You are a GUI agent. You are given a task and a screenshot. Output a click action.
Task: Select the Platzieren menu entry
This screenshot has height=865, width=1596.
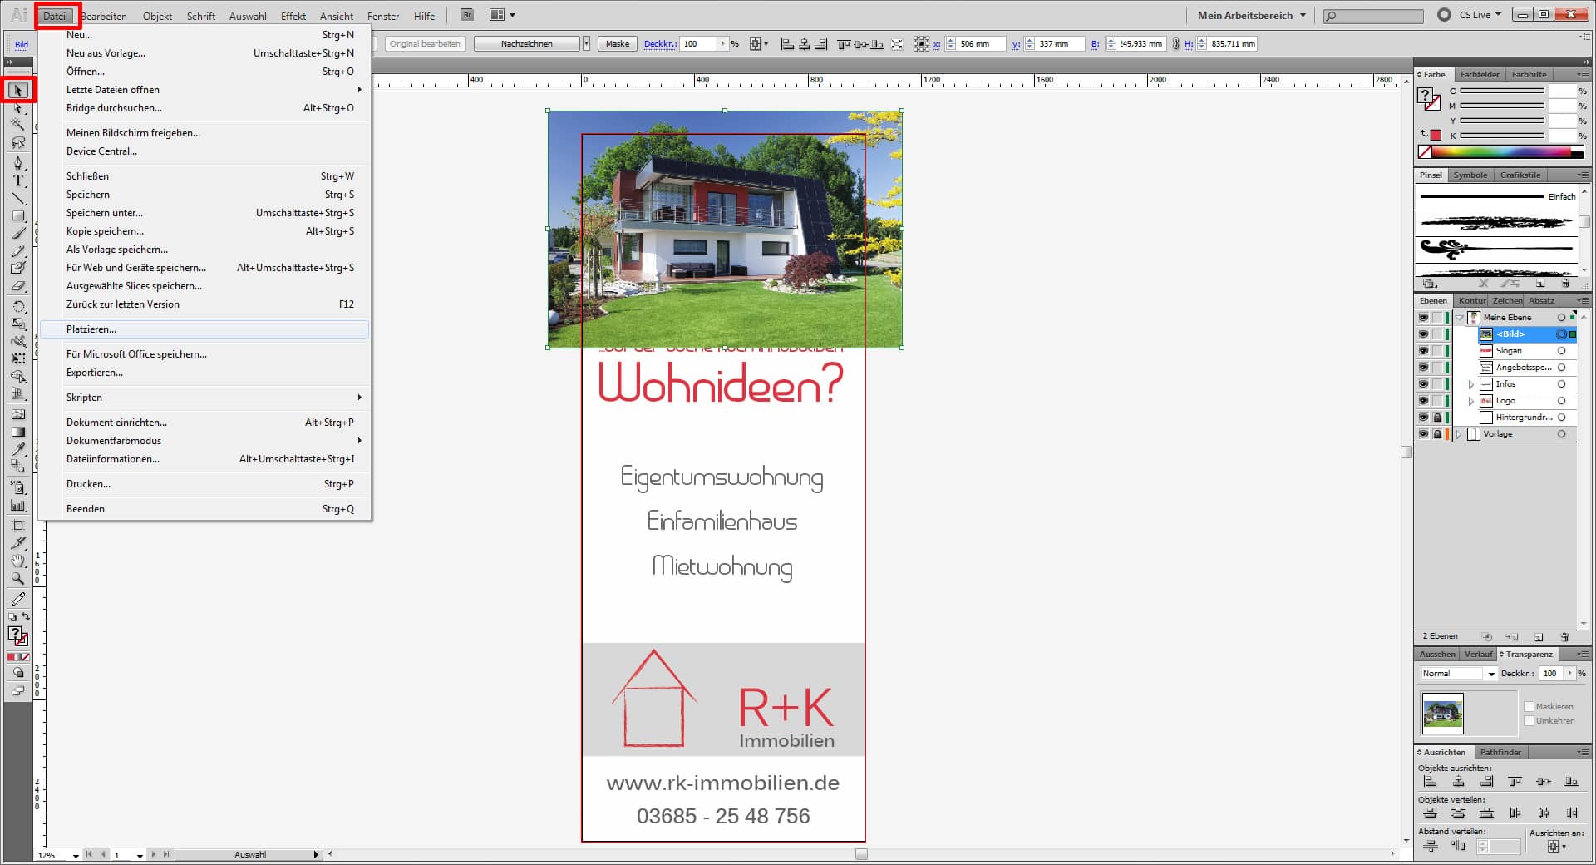pyautogui.click(x=91, y=329)
